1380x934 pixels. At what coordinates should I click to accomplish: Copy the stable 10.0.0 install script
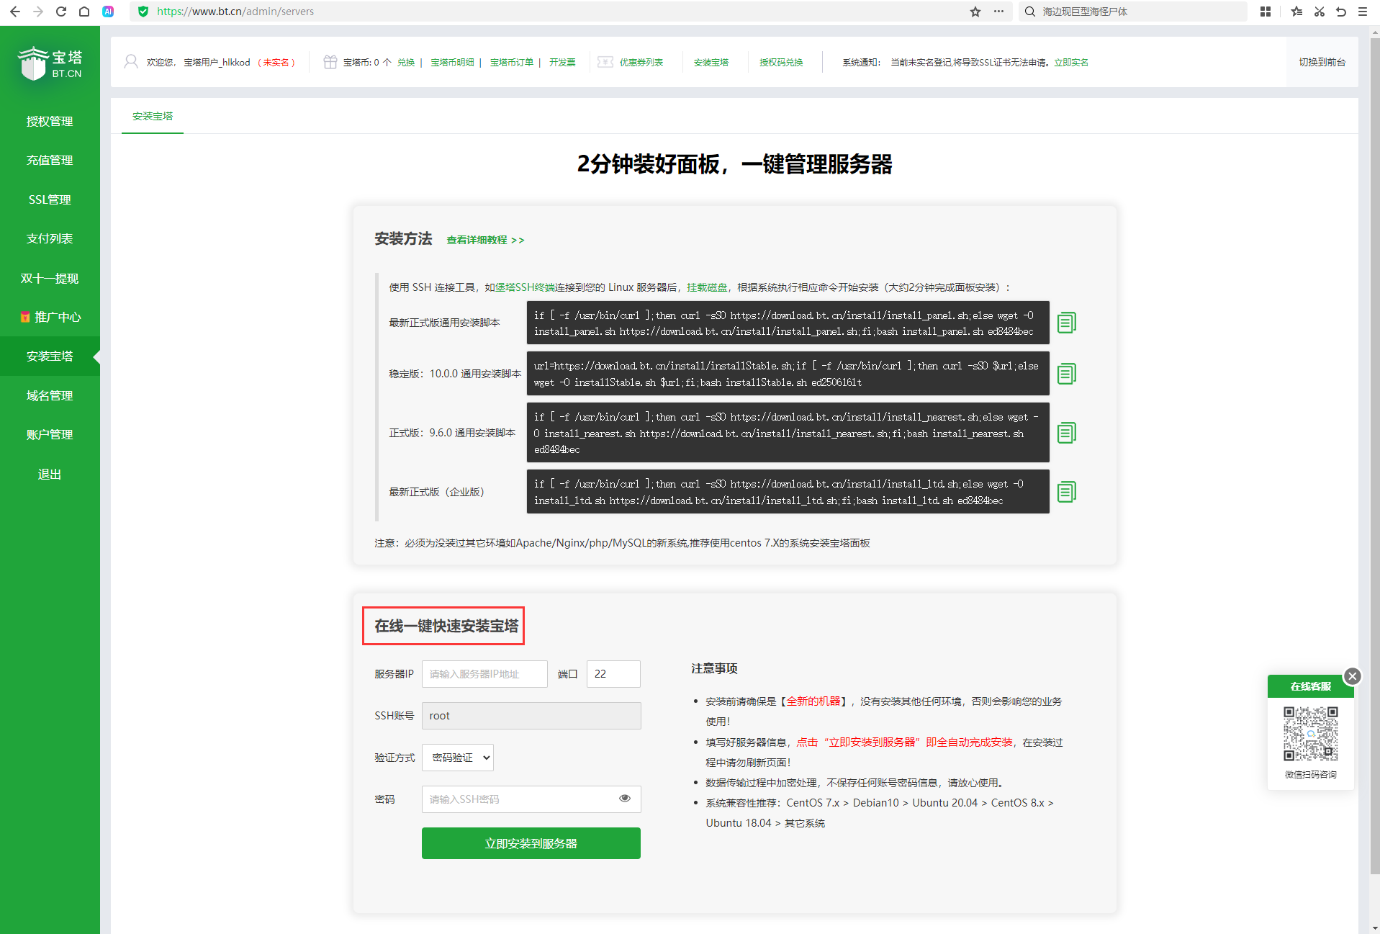pos(1066,374)
